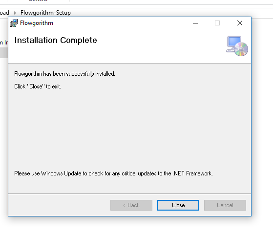This screenshot has height=236, width=273.
Task: Click the cut-off text left of the heading
Action: pyautogui.click(x=4, y=43)
